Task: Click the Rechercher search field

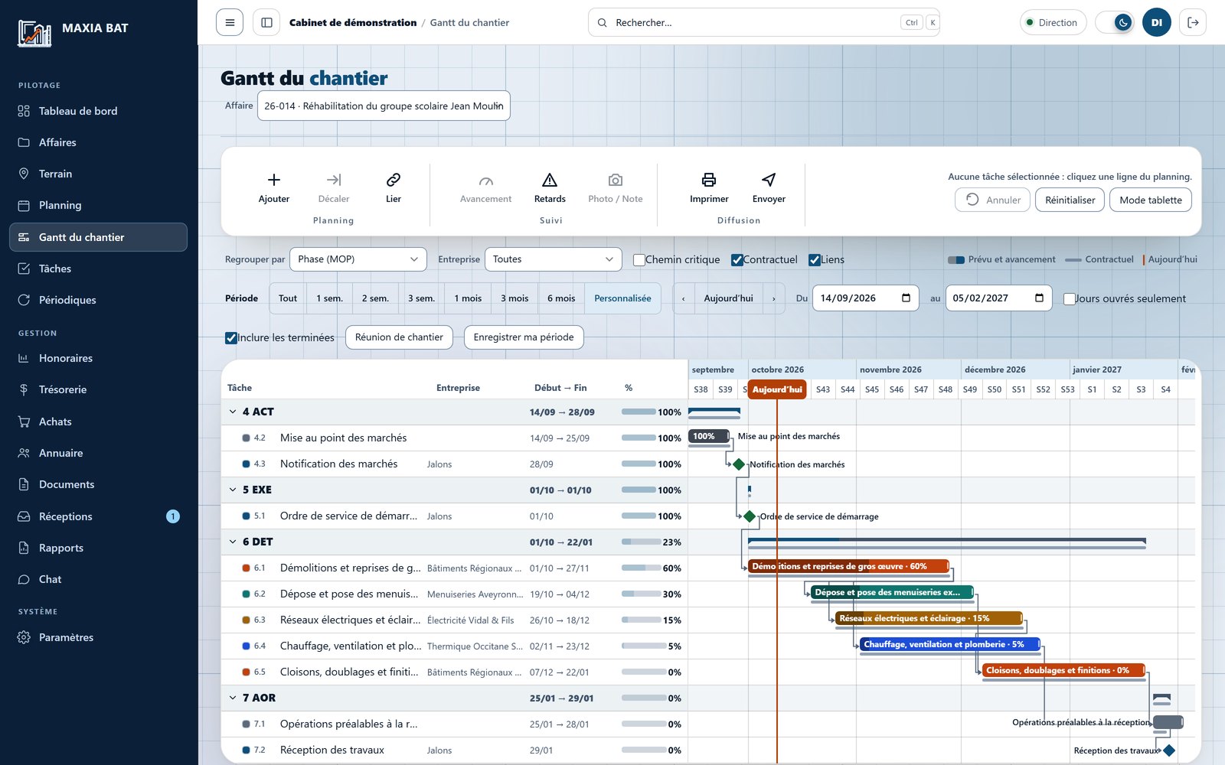Action: (763, 22)
